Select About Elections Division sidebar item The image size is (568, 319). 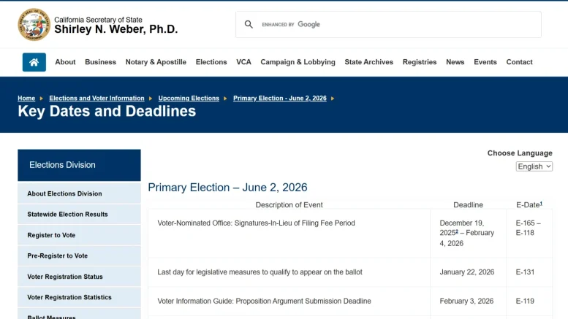click(x=79, y=193)
